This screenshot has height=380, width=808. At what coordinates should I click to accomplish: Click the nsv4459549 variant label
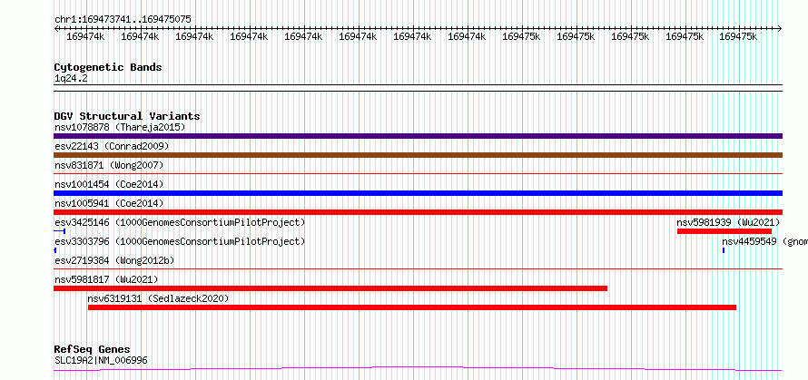click(764, 241)
